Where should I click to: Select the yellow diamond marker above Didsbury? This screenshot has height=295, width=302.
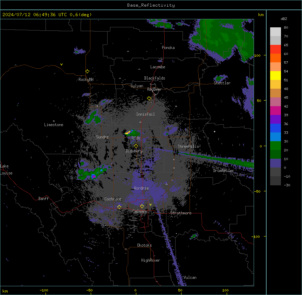(136, 146)
